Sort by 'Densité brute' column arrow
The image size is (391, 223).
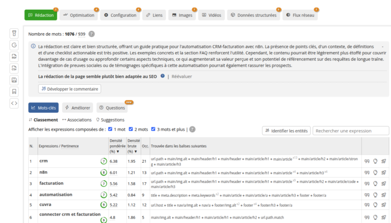coord(136,151)
